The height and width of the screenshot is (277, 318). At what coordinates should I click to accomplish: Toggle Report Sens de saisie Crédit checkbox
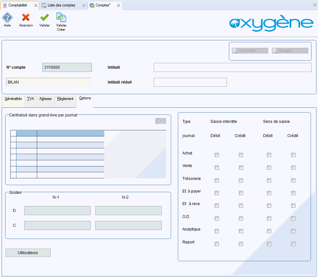[293, 244]
